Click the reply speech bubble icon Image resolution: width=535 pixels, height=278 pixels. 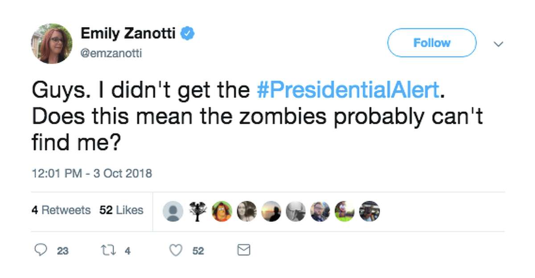[41, 250]
